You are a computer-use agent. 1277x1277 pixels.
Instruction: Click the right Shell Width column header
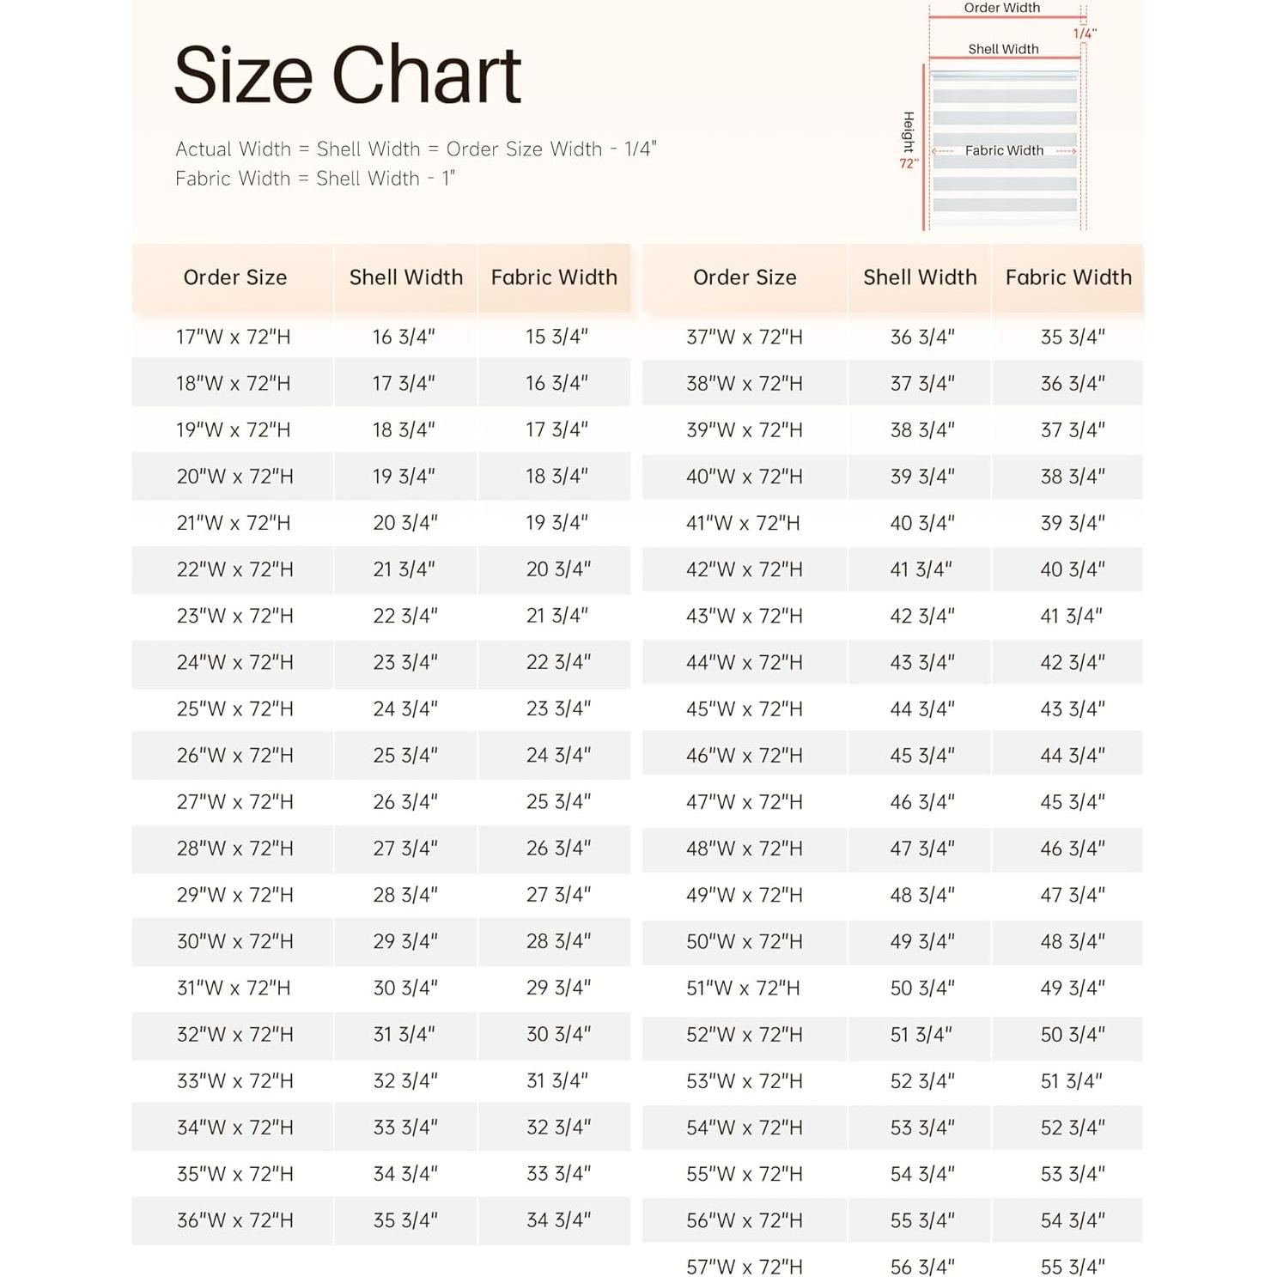tap(920, 277)
